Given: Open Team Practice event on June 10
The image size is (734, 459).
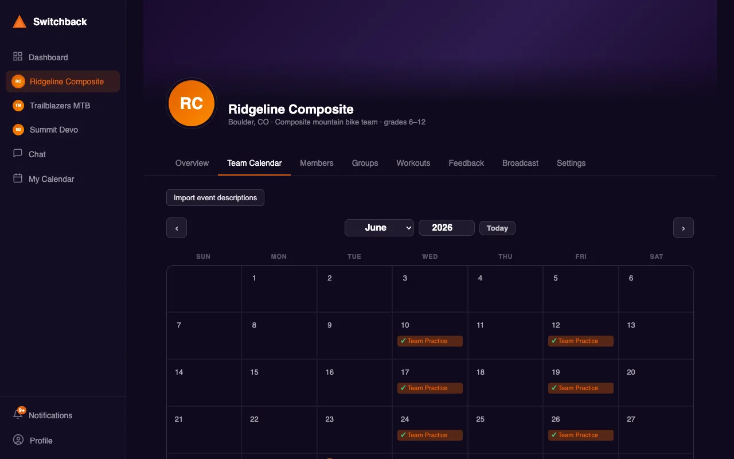Looking at the screenshot, I should 430,341.
